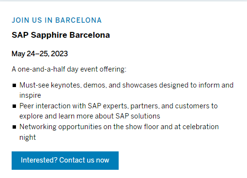Click the May 24–25, 2023 date text
Image resolution: width=247 pixels, height=178 pixels.
pyautogui.click(x=40, y=54)
